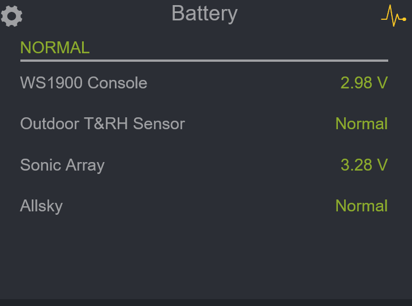Click the Allsky Normal status value
This screenshot has height=306, width=412.
[x=361, y=206]
